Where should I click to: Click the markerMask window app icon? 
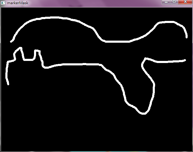click(x=3, y=3)
